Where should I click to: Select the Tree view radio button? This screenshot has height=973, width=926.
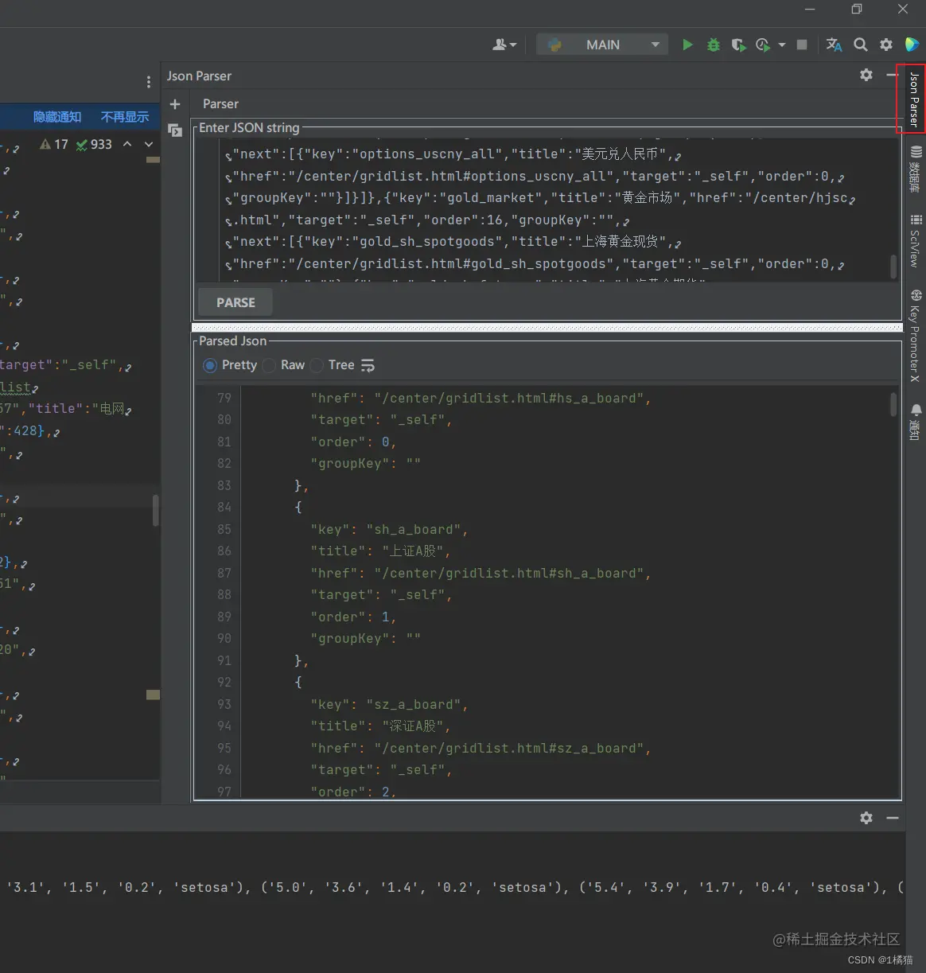[317, 365]
